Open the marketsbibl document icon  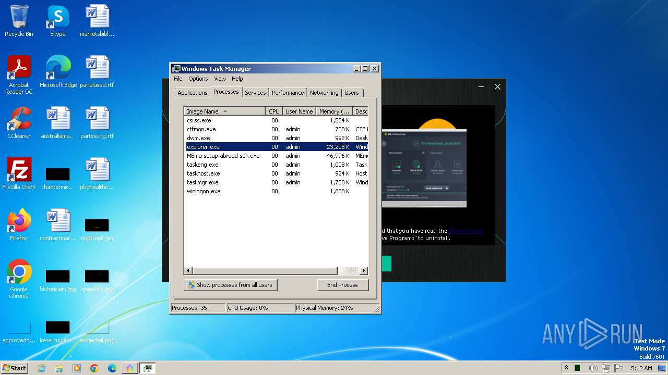click(97, 21)
